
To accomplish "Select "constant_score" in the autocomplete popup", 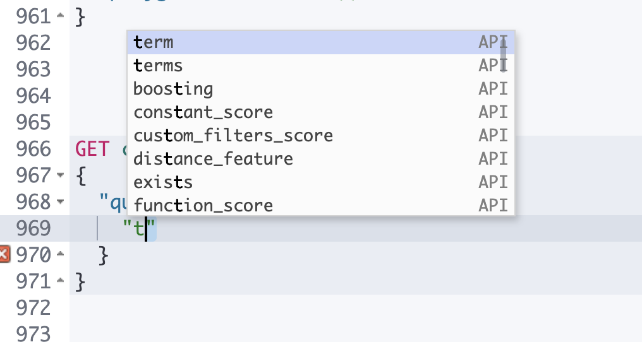I will point(203,112).
